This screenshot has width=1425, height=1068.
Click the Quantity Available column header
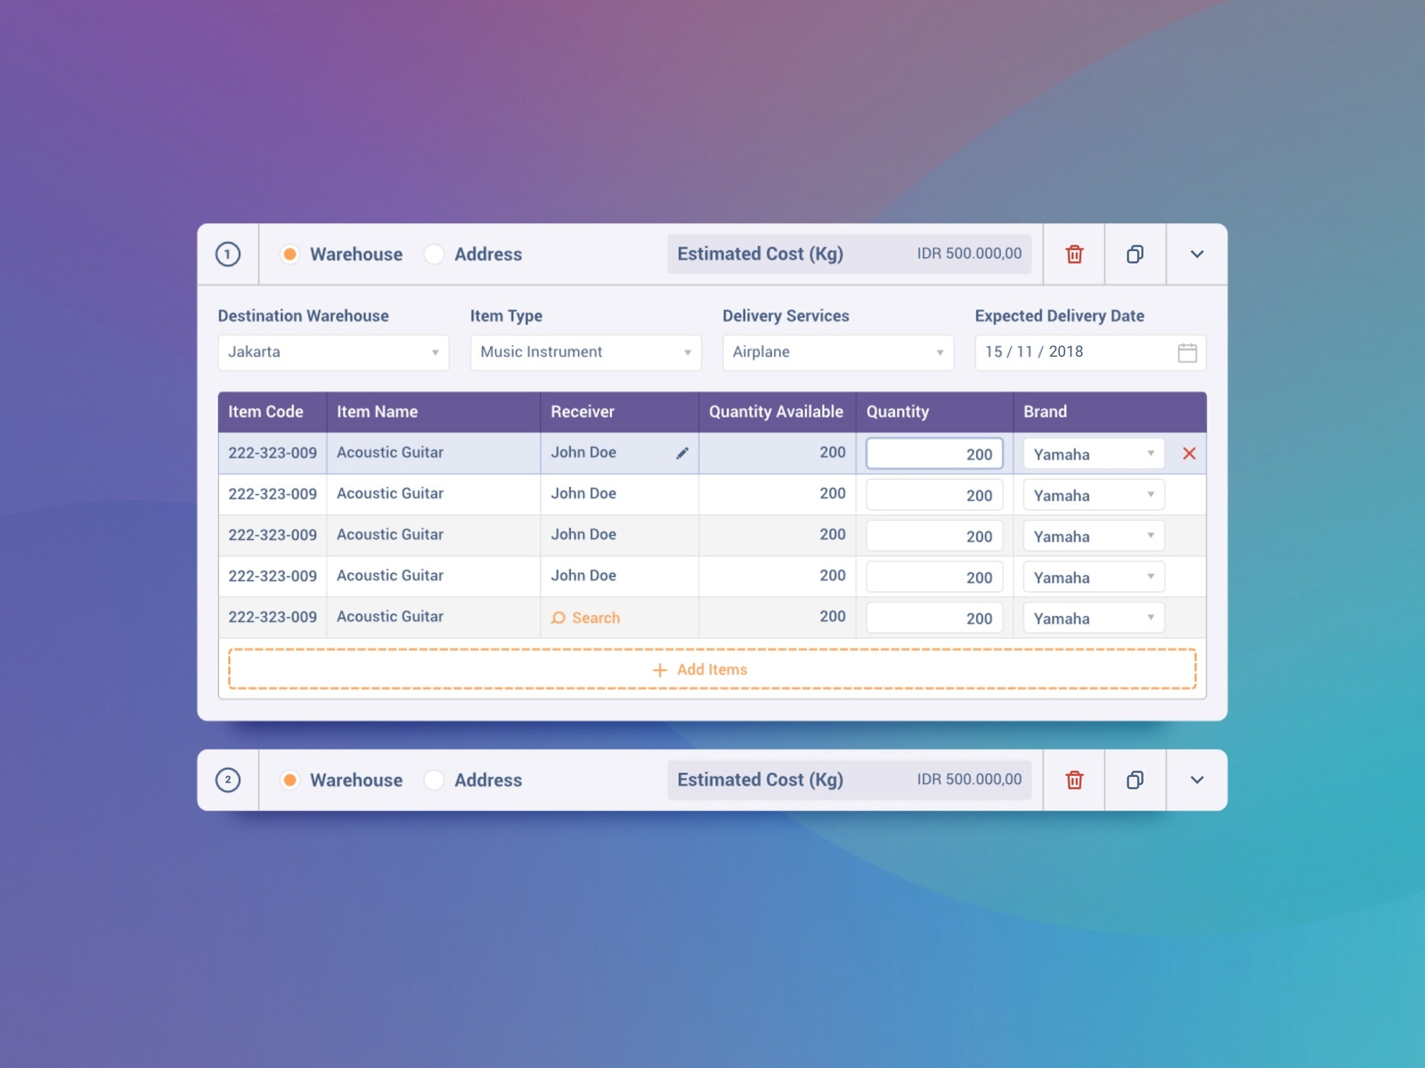pyautogui.click(x=776, y=412)
